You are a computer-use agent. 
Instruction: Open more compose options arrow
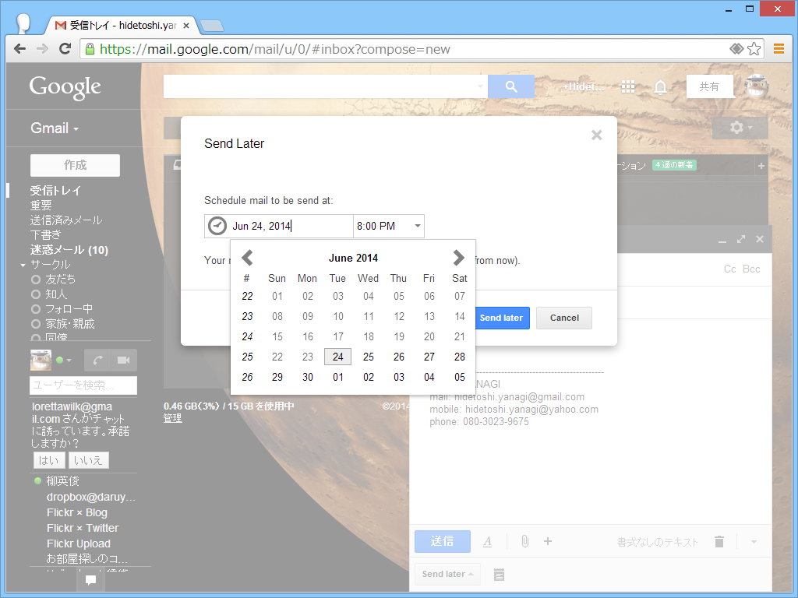(x=754, y=542)
